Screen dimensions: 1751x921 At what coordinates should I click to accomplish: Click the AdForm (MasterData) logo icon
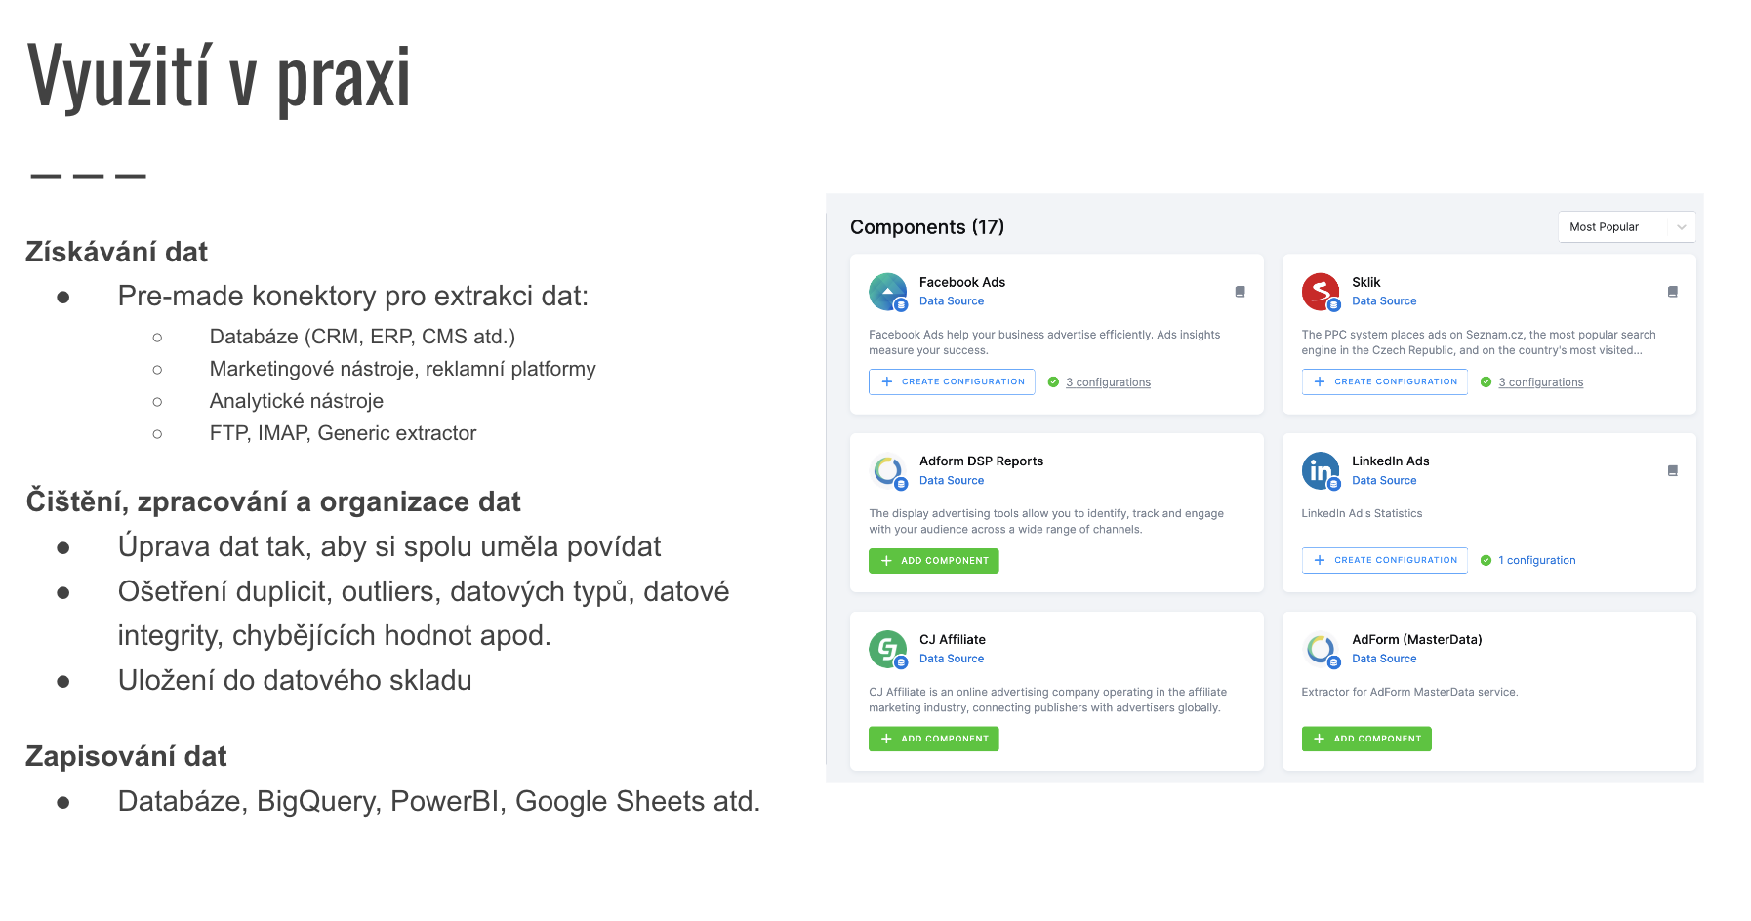[x=1321, y=649]
